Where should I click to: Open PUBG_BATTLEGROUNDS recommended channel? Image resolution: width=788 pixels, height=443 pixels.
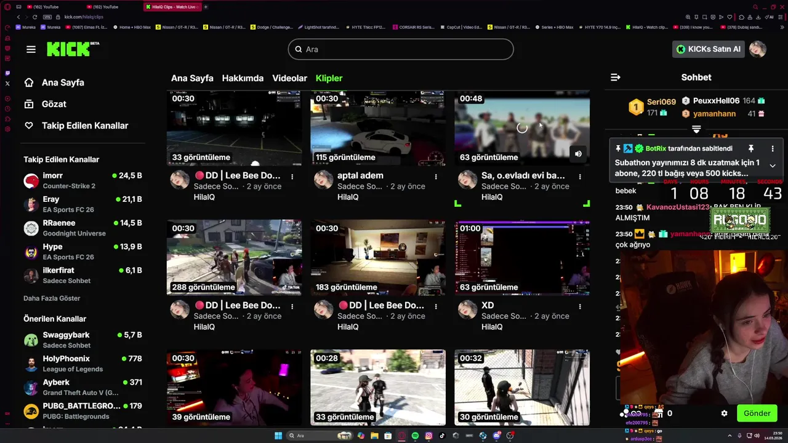(x=83, y=411)
